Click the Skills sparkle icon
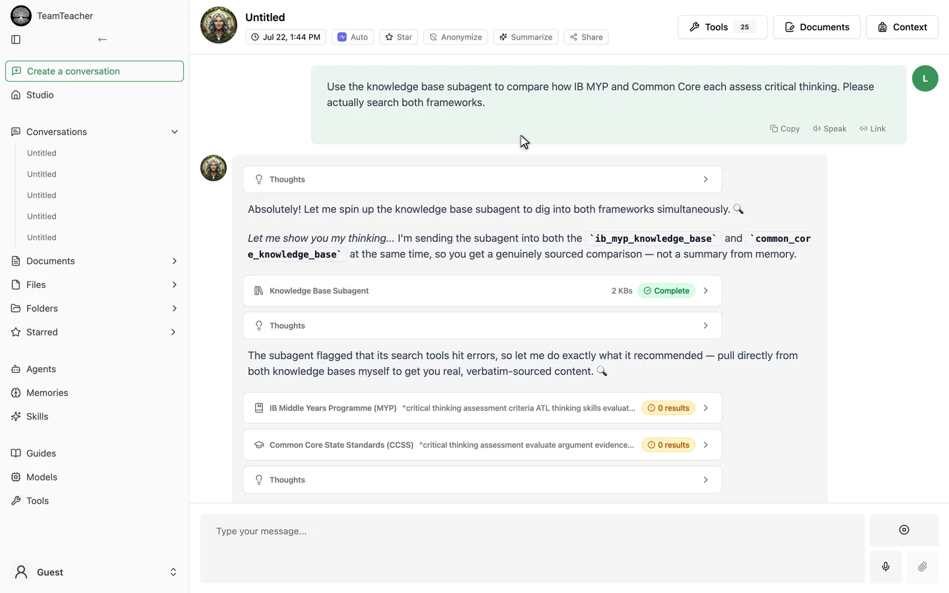Viewport: 949px width, 593px height. pyautogui.click(x=16, y=416)
